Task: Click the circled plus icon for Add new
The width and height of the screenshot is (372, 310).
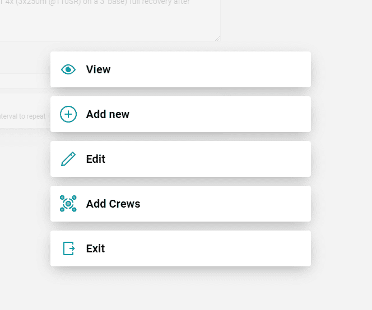Action: 68,114
